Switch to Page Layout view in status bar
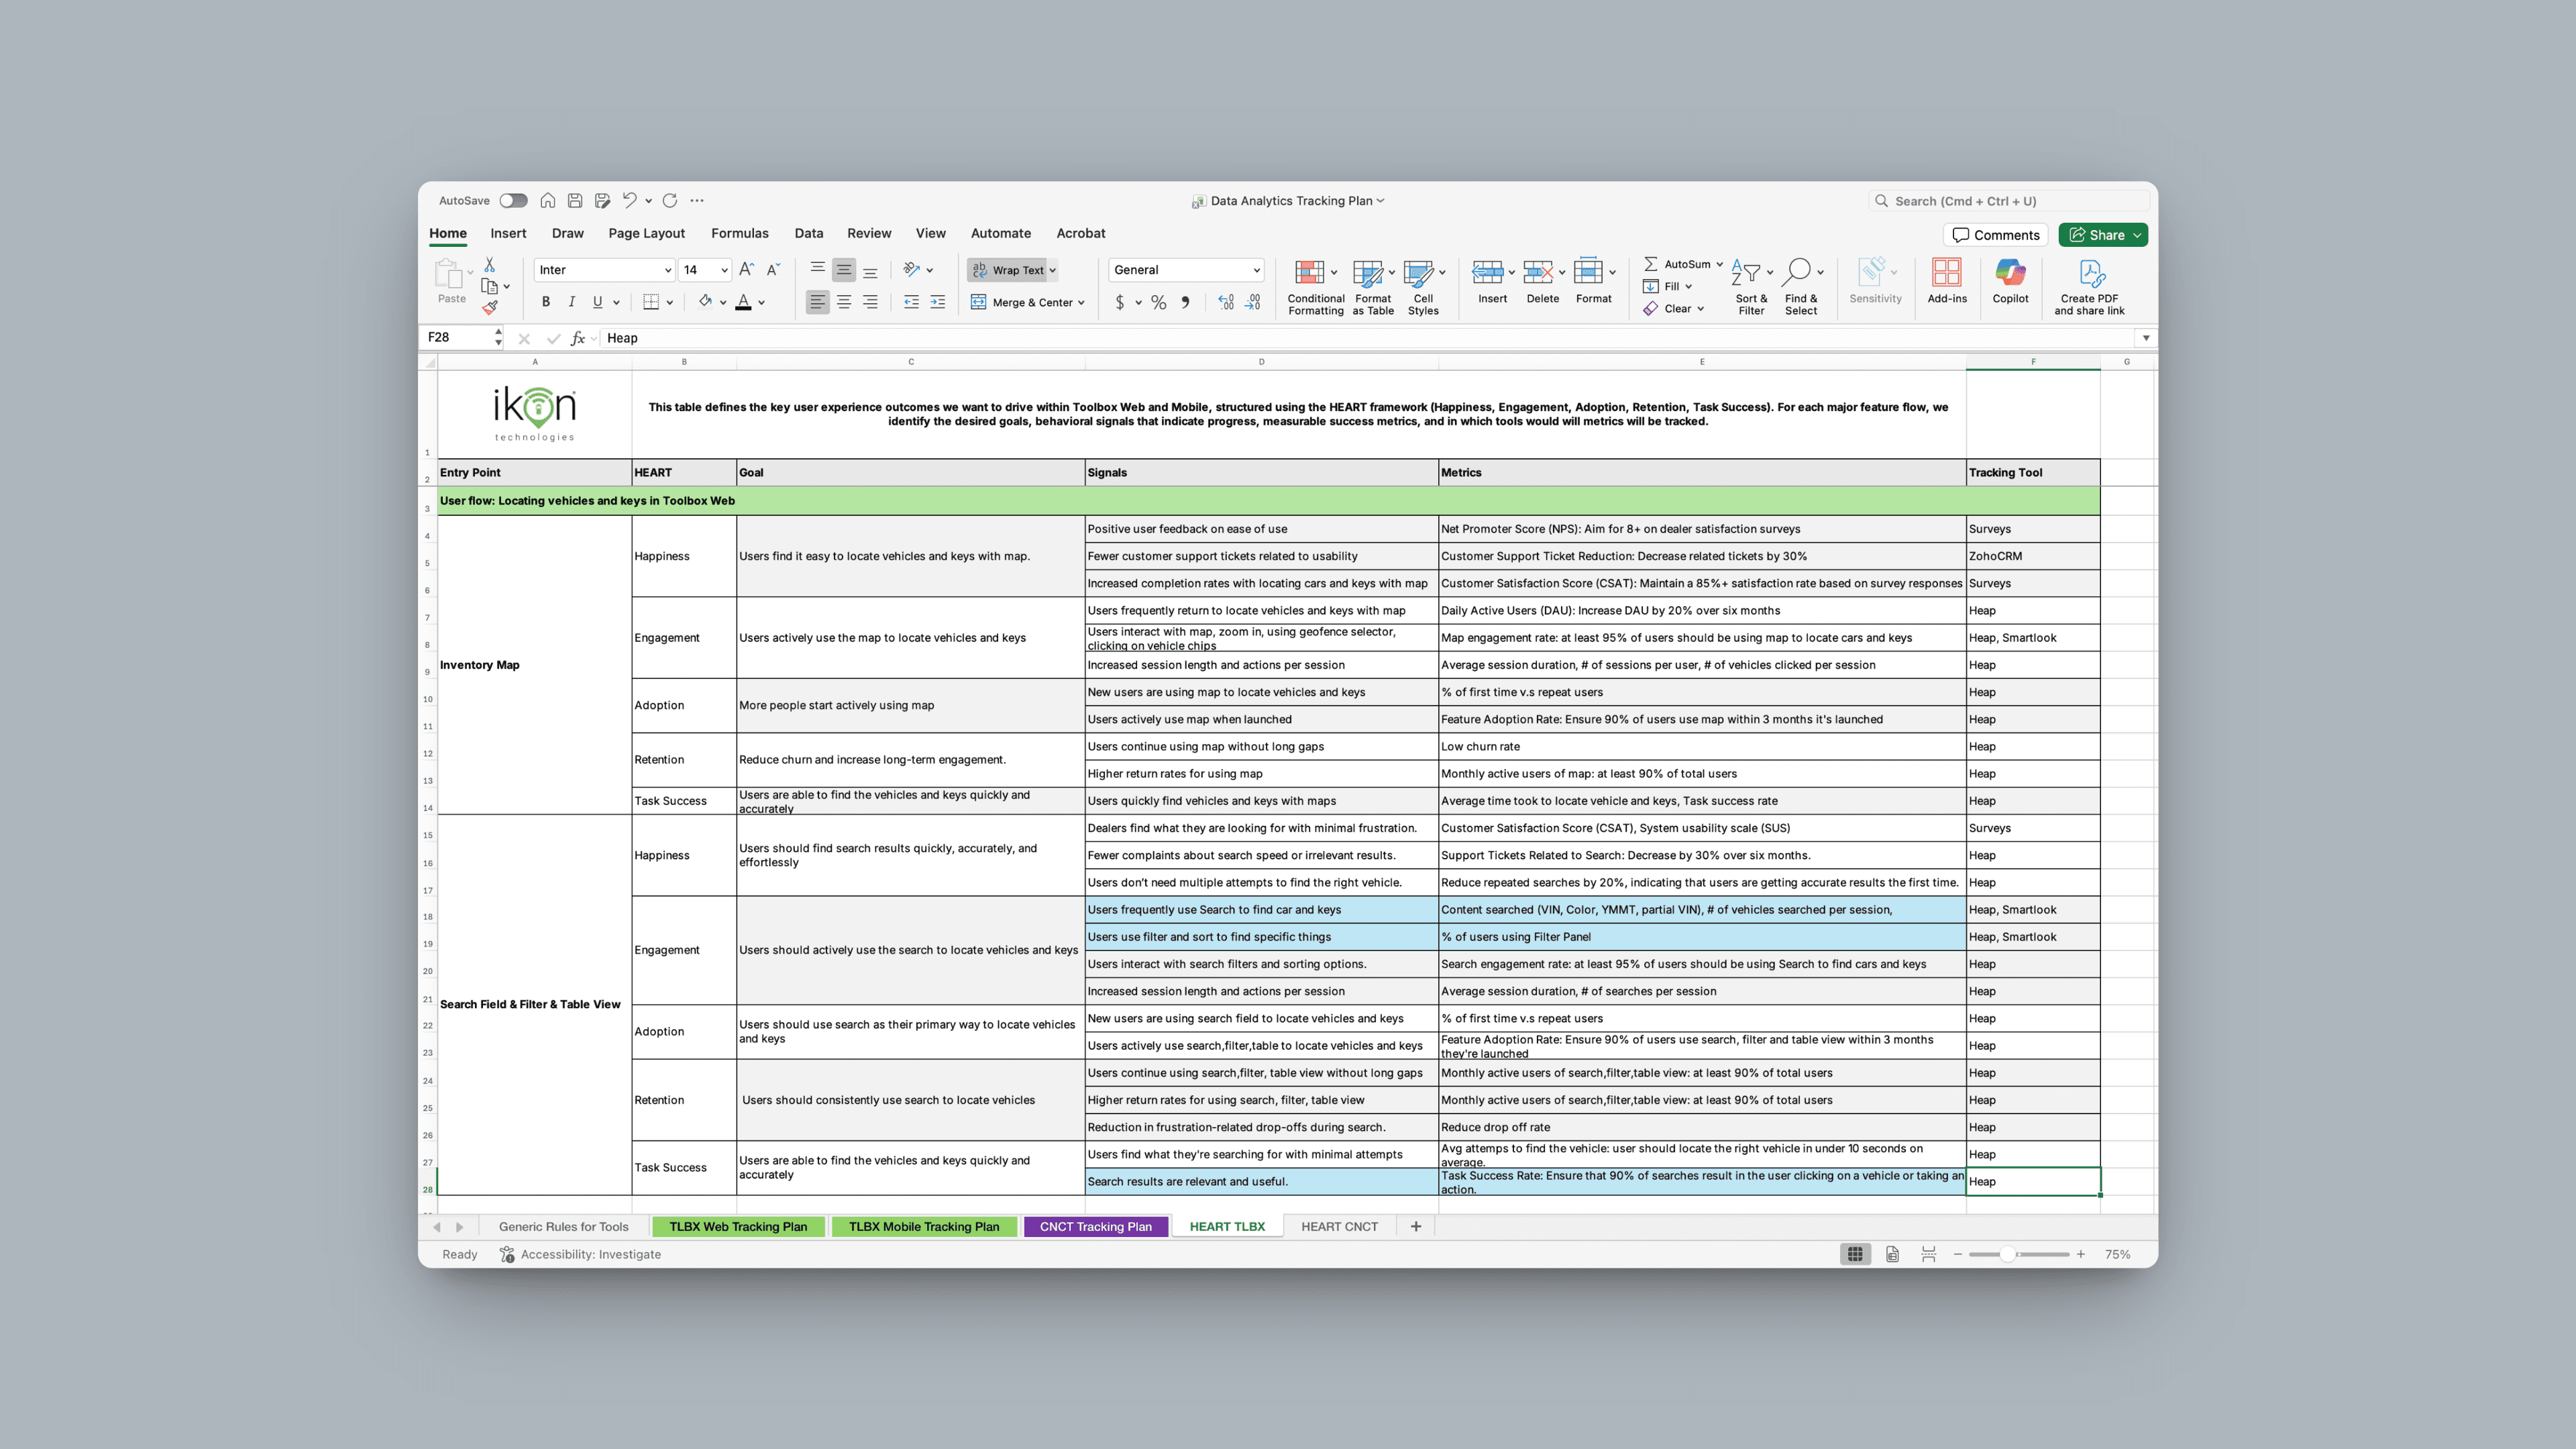 click(1892, 1254)
